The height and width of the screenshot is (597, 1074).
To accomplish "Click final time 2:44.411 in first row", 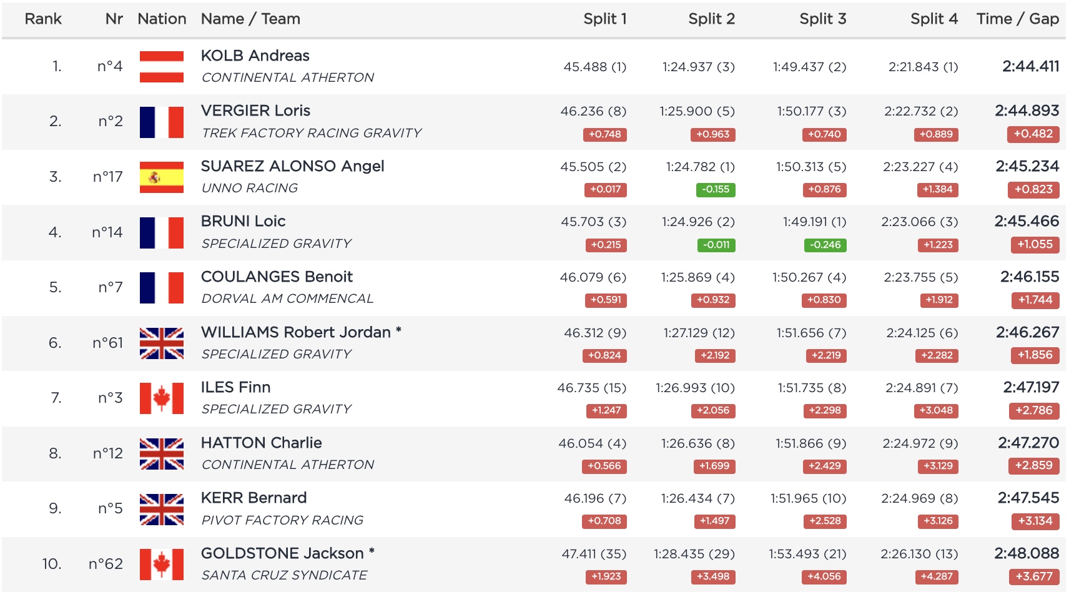I will (x=1030, y=66).
